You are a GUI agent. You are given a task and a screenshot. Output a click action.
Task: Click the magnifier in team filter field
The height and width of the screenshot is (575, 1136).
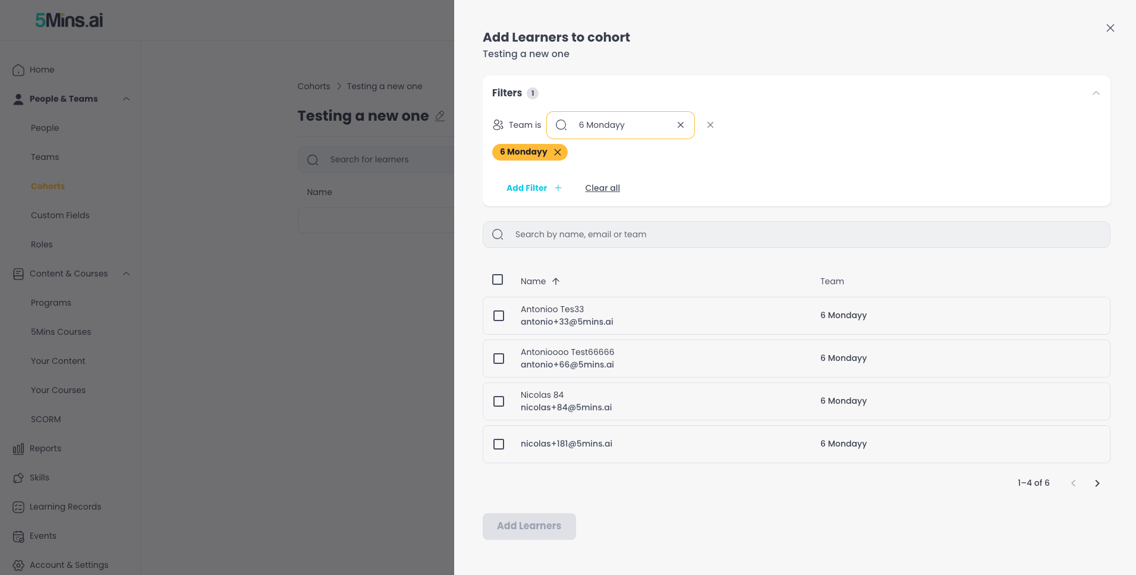(561, 125)
